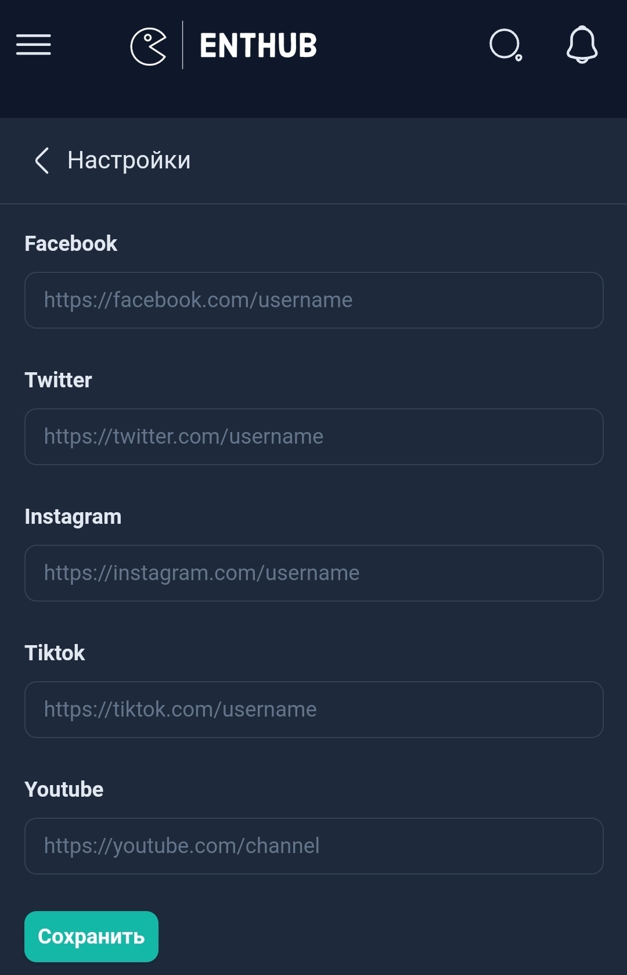
Task: Save settings with the Сохранить button
Action: [x=91, y=937]
